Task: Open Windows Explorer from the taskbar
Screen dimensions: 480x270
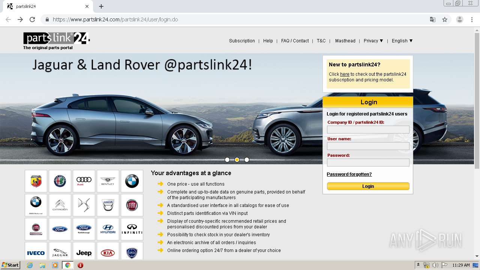Action: click(x=42, y=265)
